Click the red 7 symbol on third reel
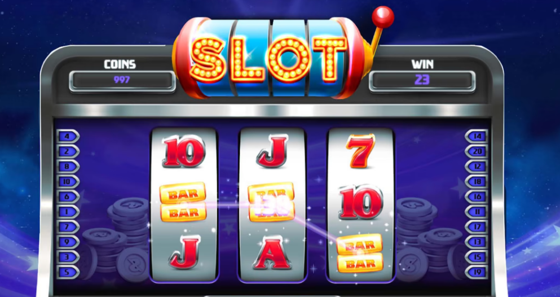 click(360, 151)
